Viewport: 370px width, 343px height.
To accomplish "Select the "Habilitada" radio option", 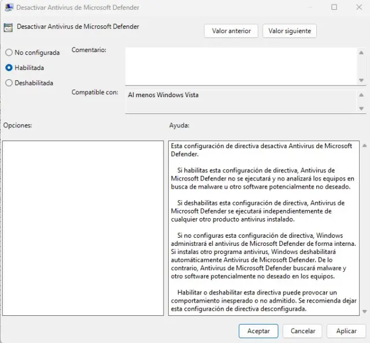I will point(9,68).
